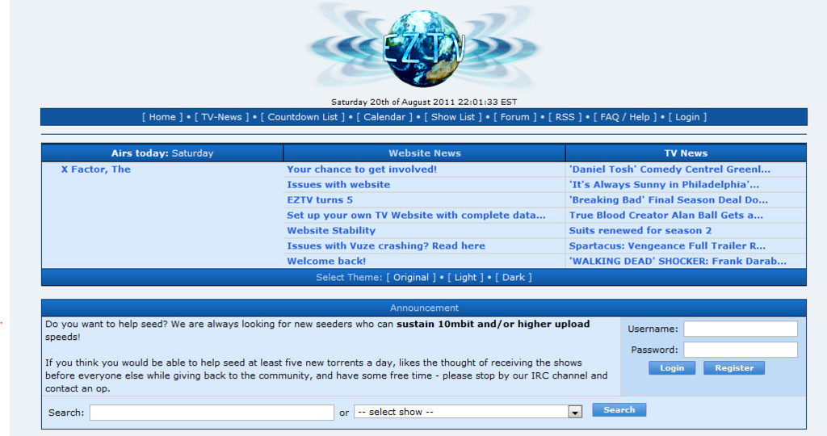The height and width of the screenshot is (436, 827).
Task: Focus the Username input field
Action: coord(741,329)
